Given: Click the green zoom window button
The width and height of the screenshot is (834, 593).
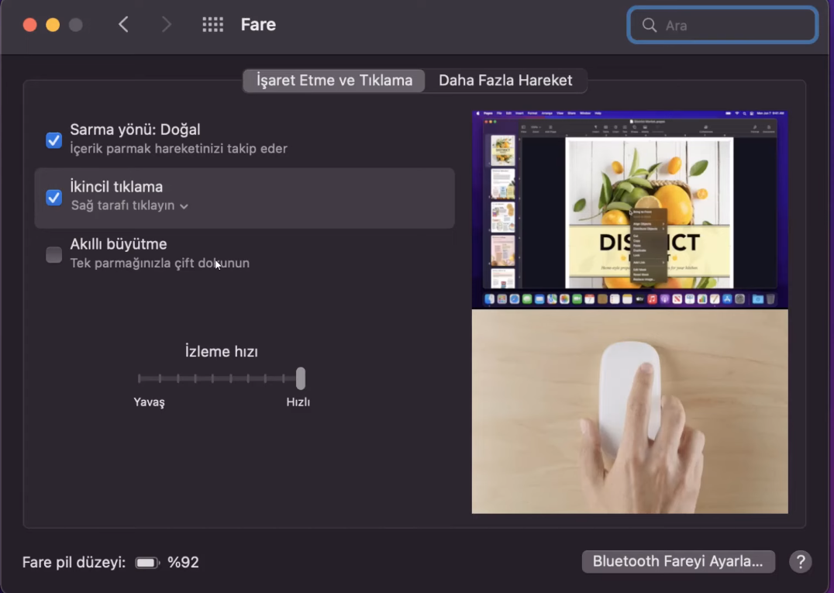Looking at the screenshot, I should pyautogui.click(x=75, y=24).
